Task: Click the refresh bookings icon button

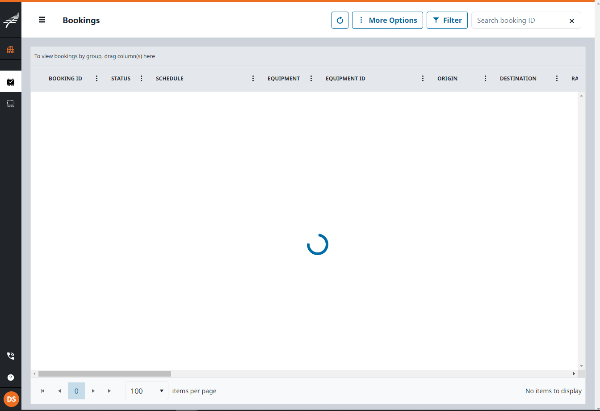Action: 340,20
